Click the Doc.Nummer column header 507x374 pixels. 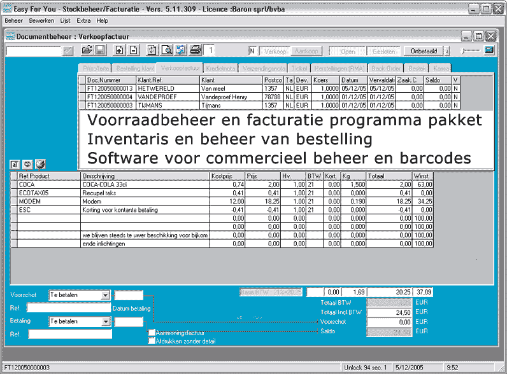111,80
